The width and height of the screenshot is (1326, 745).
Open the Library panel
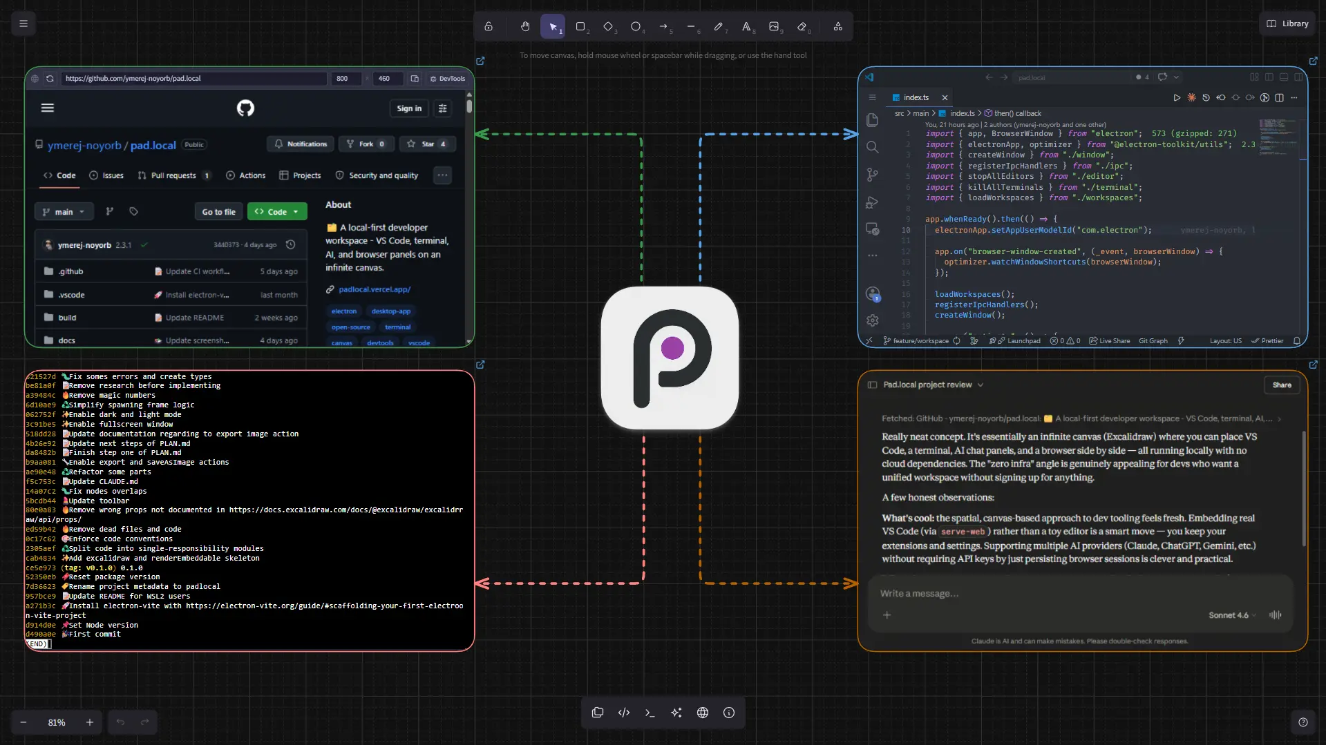coord(1288,23)
